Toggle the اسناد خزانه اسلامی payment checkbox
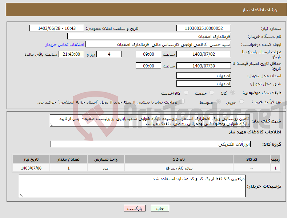 [183, 101]
